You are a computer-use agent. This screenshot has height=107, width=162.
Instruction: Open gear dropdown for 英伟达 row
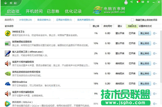[155, 73]
